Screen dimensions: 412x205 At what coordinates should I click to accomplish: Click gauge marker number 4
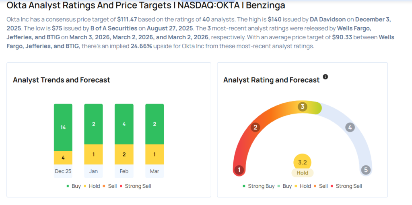point(350,128)
